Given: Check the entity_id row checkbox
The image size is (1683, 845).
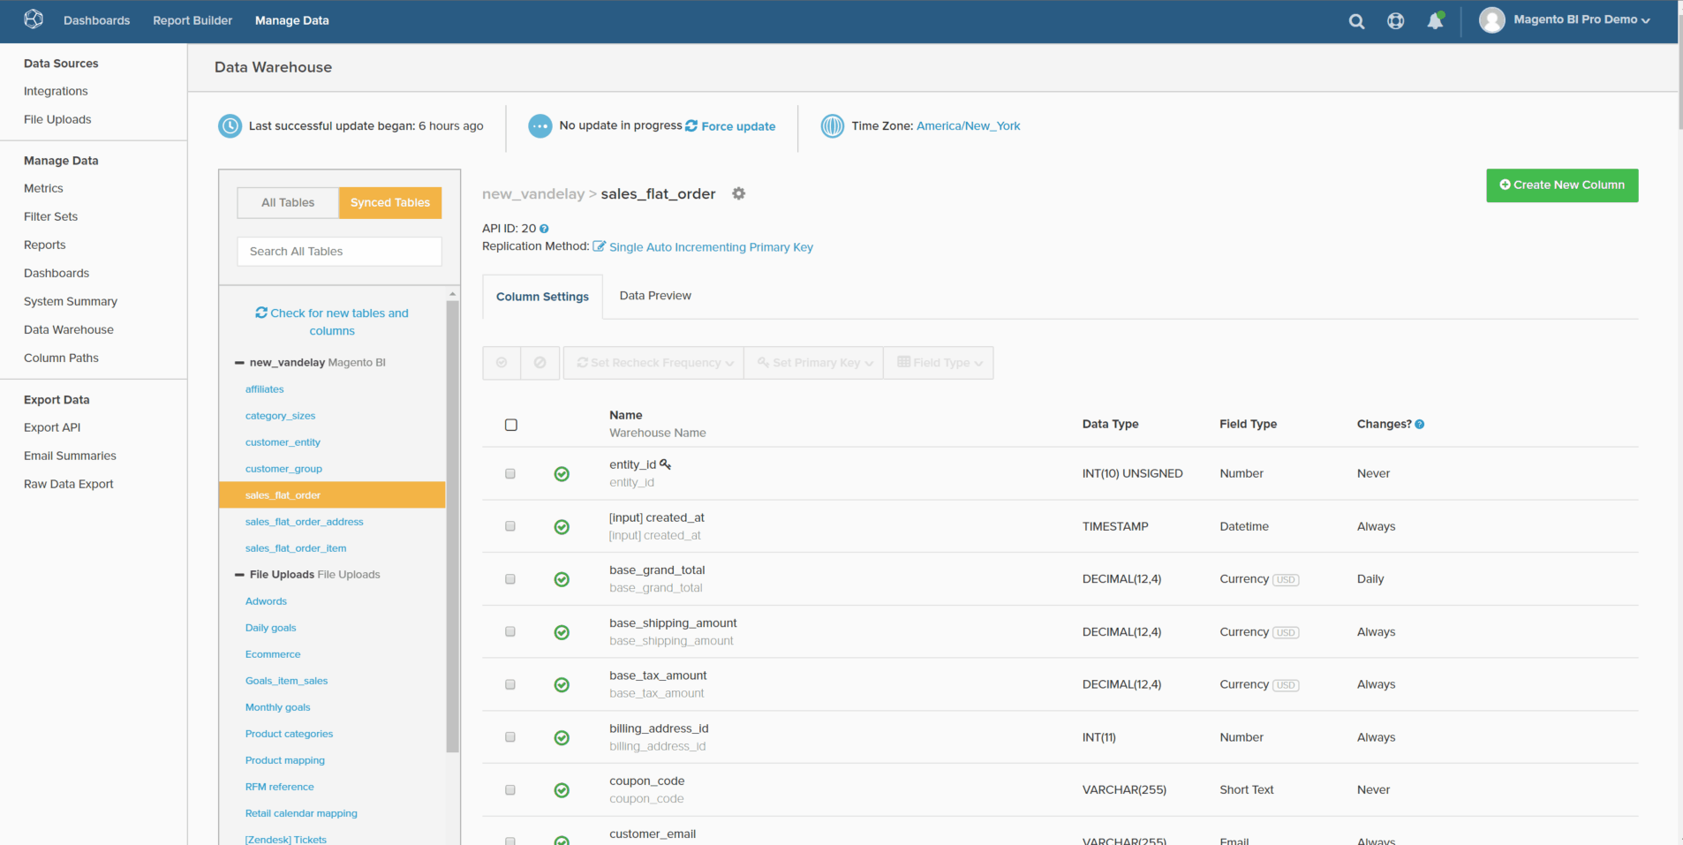Looking at the screenshot, I should click(510, 473).
